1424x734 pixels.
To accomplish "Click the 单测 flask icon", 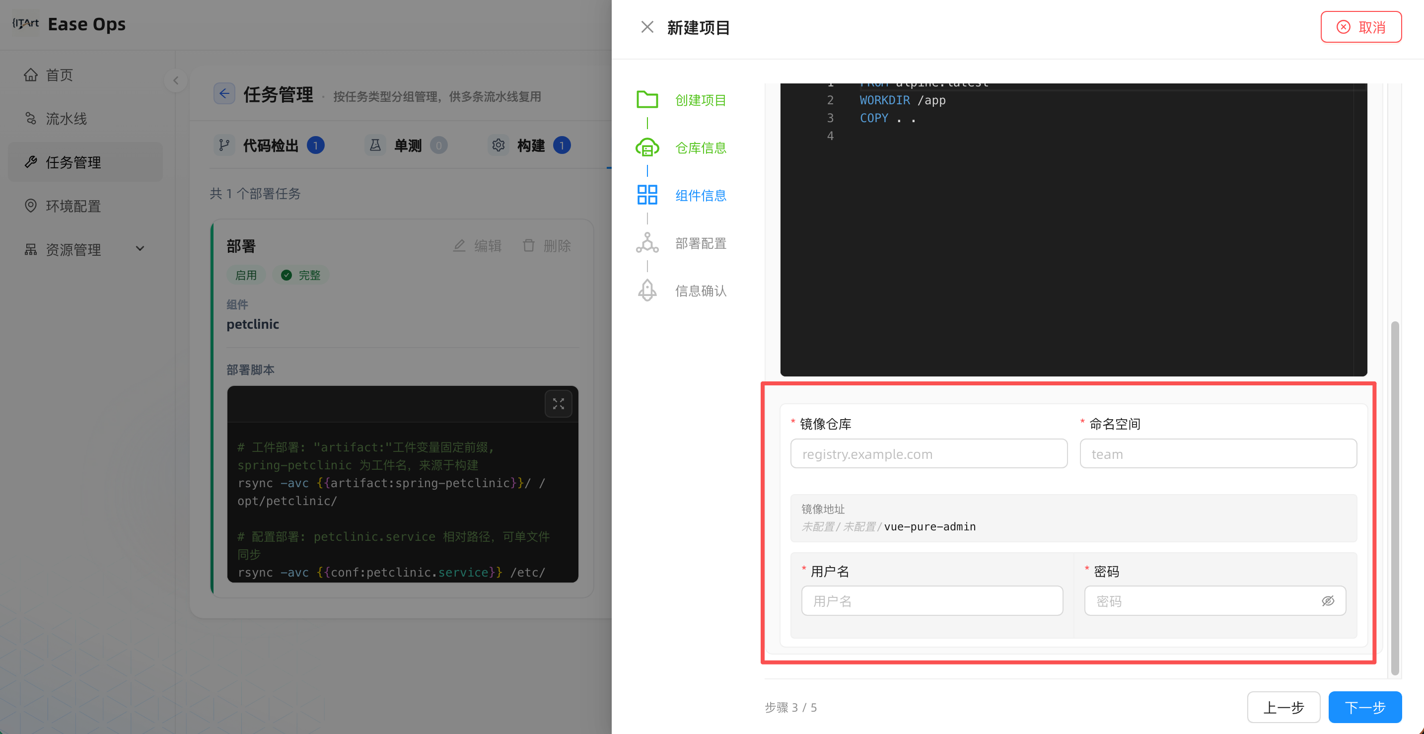I will pos(375,146).
